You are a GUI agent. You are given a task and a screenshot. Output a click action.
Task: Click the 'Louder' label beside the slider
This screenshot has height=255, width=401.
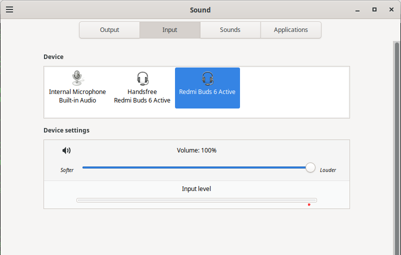(328, 170)
